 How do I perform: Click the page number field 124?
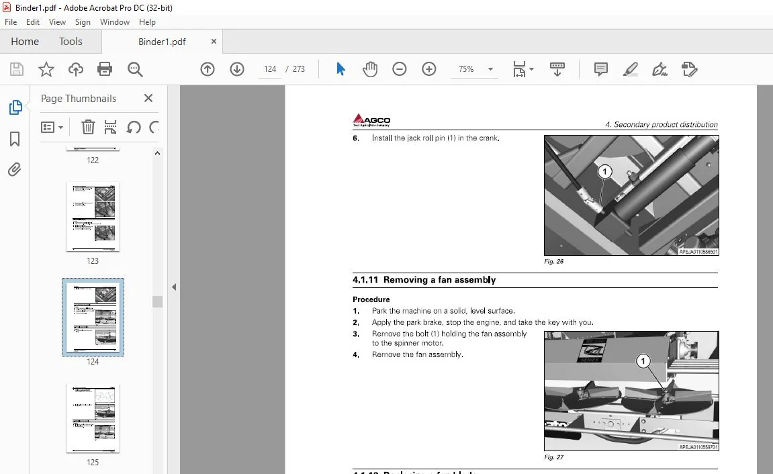point(270,69)
